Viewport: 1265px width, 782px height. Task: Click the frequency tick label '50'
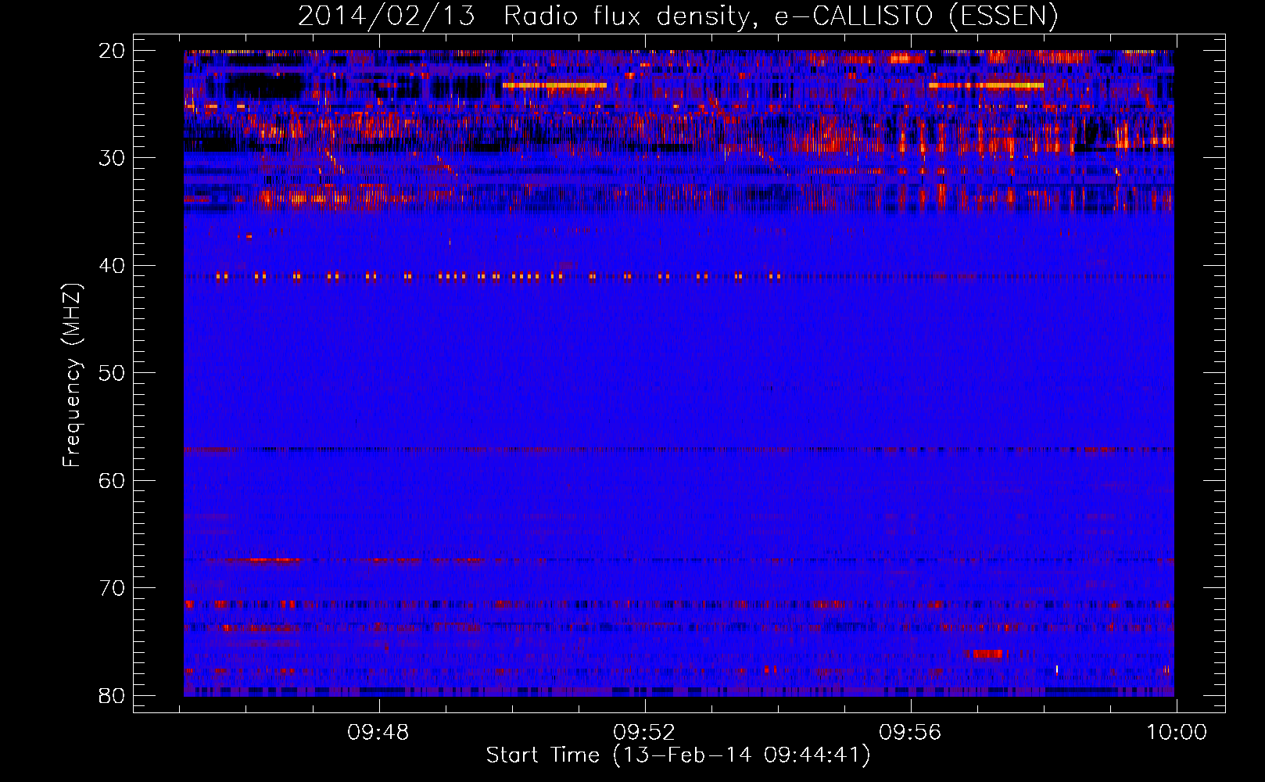[113, 373]
